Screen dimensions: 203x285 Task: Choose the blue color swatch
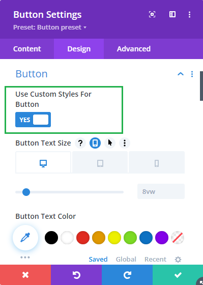[146, 238]
